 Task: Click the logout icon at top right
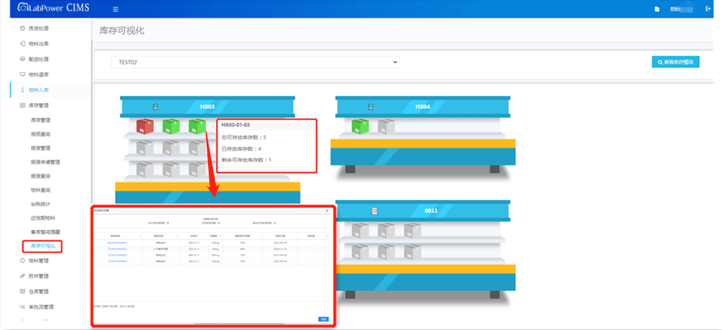pos(708,9)
